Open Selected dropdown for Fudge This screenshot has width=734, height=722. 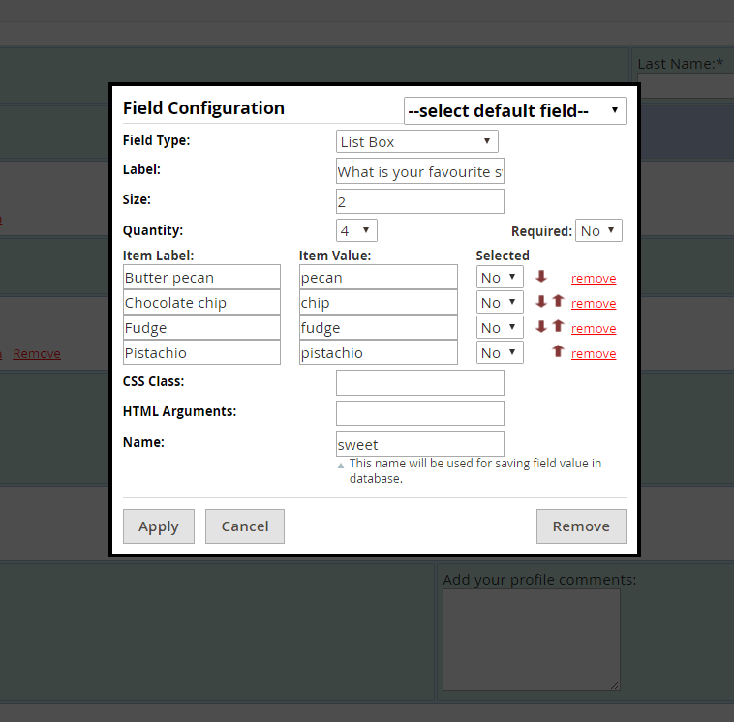pos(500,327)
